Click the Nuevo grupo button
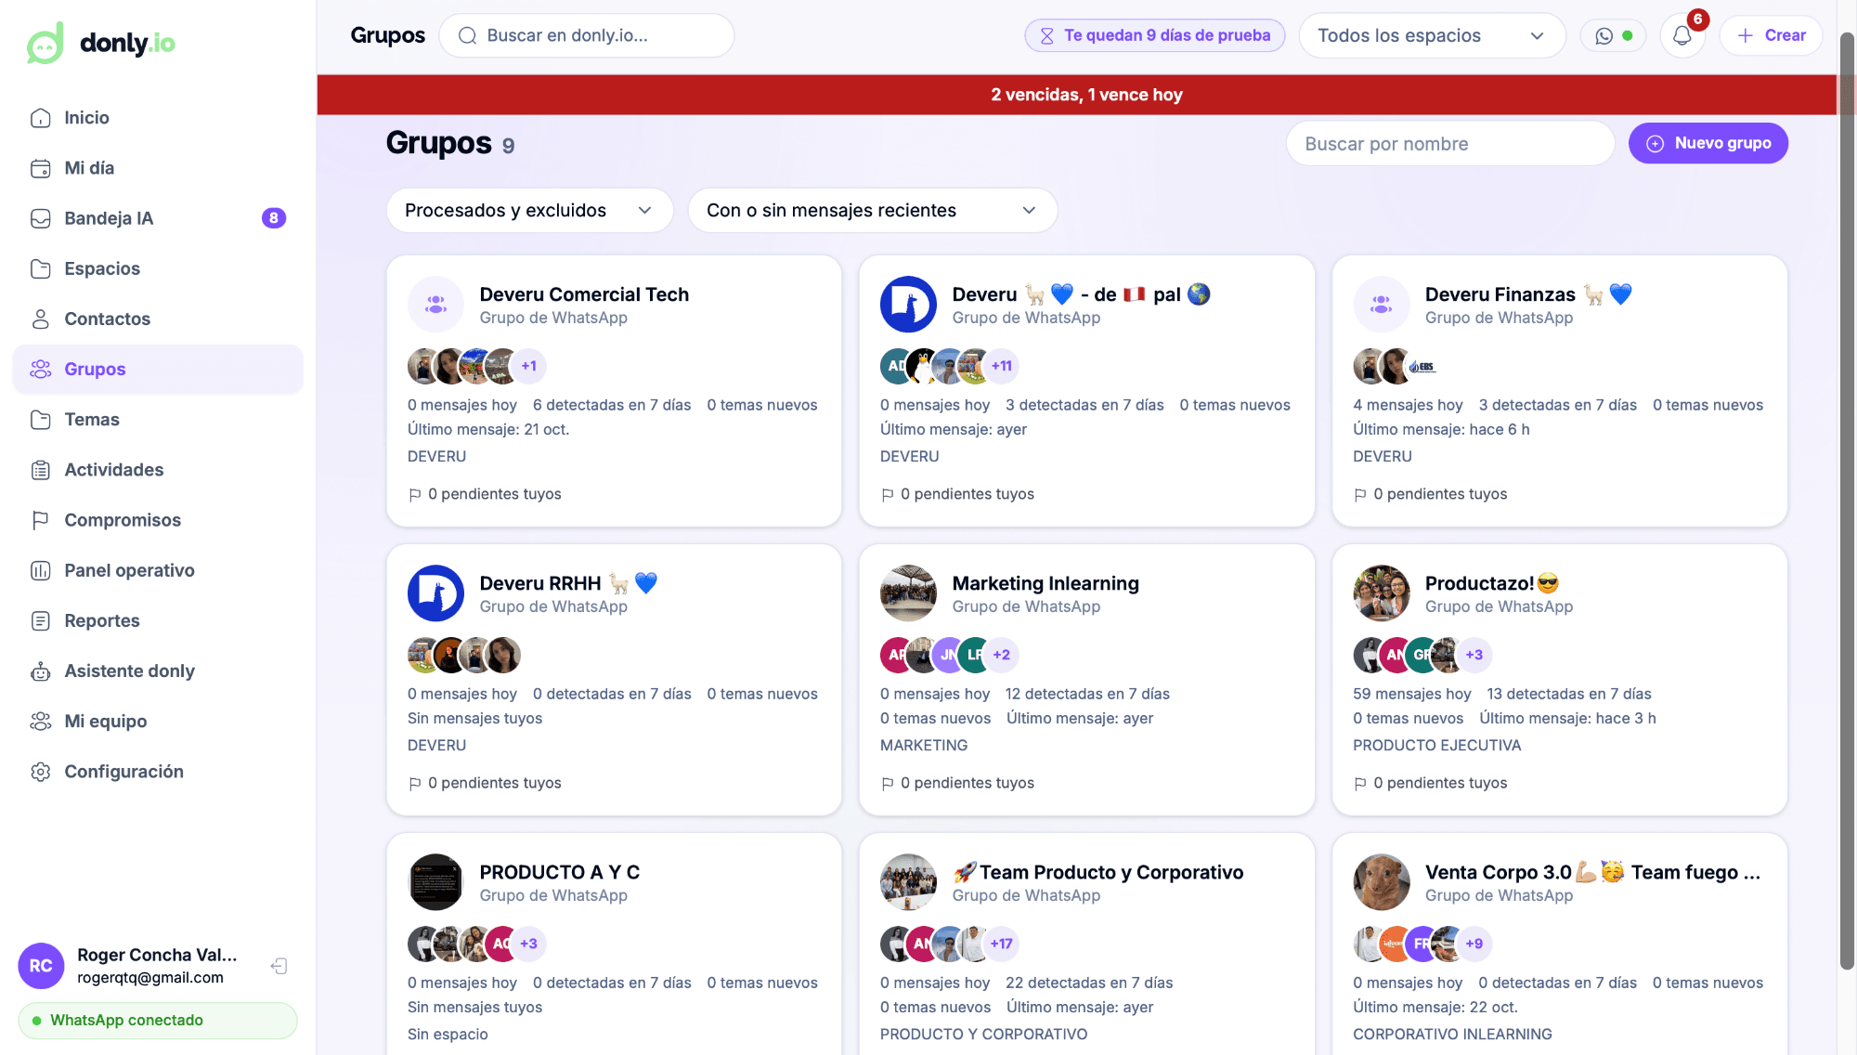The image size is (1857, 1055). pos(1708,143)
